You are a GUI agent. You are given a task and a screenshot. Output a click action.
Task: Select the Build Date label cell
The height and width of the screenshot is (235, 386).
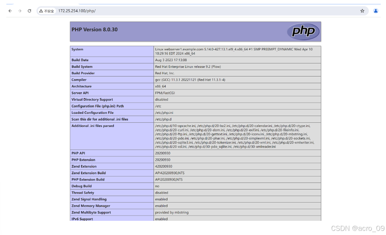click(x=112, y=60)
